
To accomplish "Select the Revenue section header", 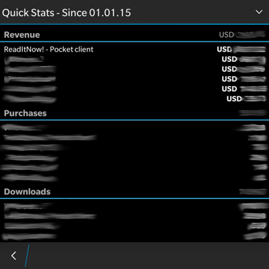I will coord(22,35).
